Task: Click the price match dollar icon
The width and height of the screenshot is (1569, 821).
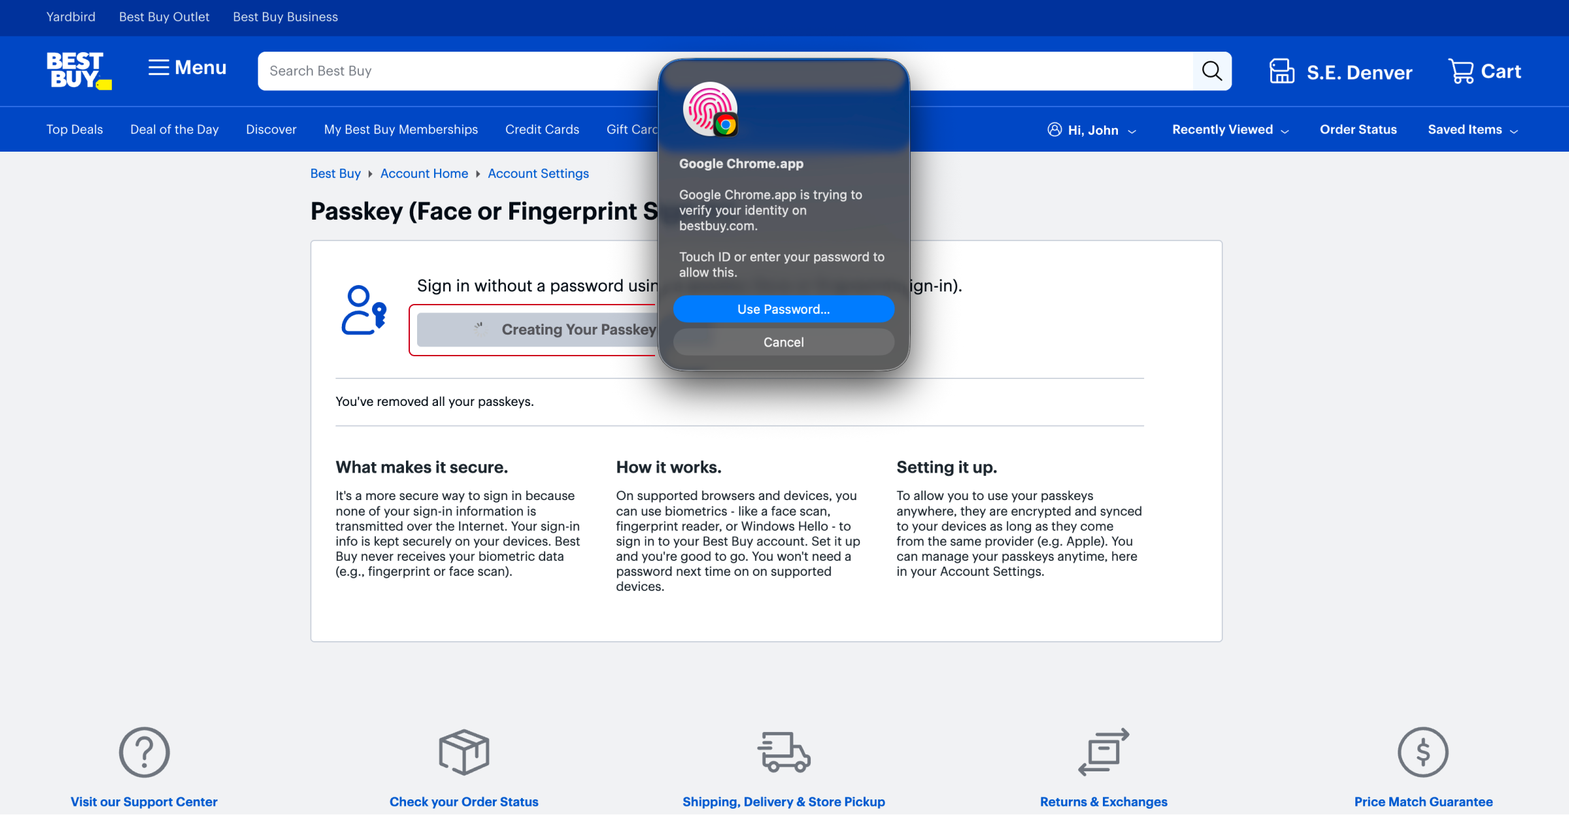Action: pos(1423,752)
